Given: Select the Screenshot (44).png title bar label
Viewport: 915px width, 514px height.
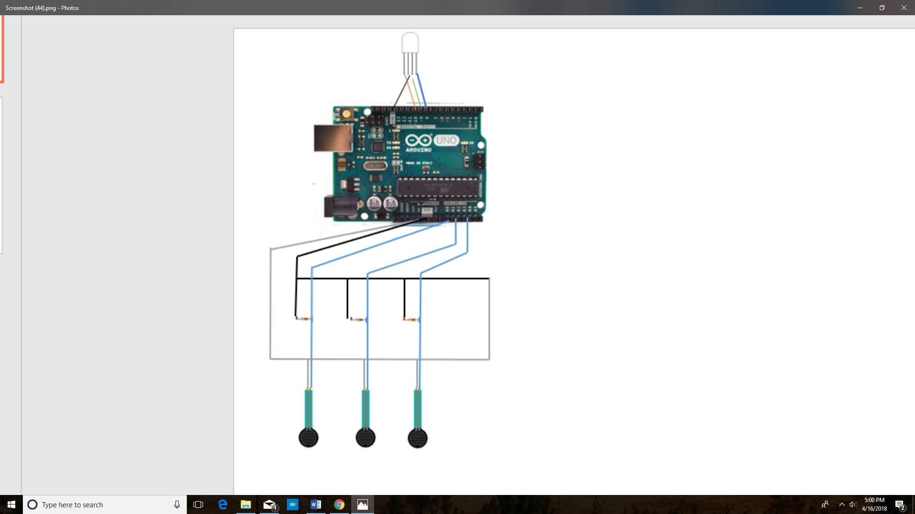Looking at the screenshot, I should (x=42, y=8).
